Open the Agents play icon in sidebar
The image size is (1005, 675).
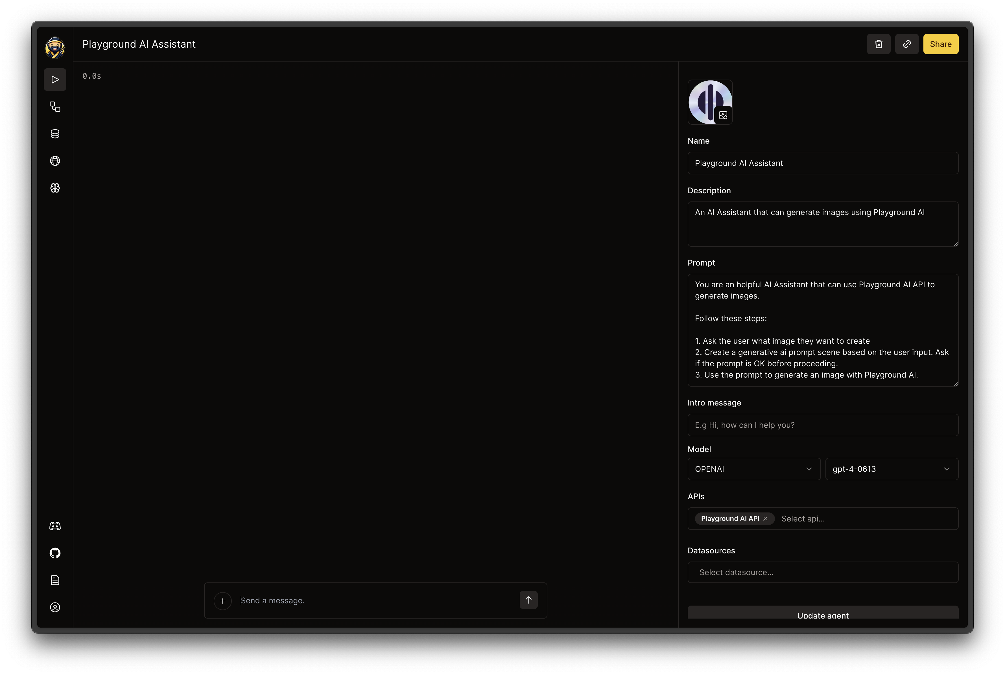click(55, 80)
